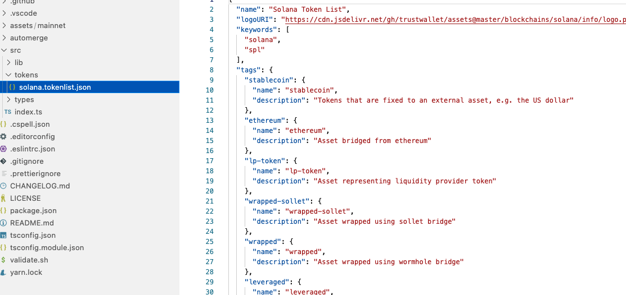
Task: Open README.md file
Action: (x=32, y=223)
